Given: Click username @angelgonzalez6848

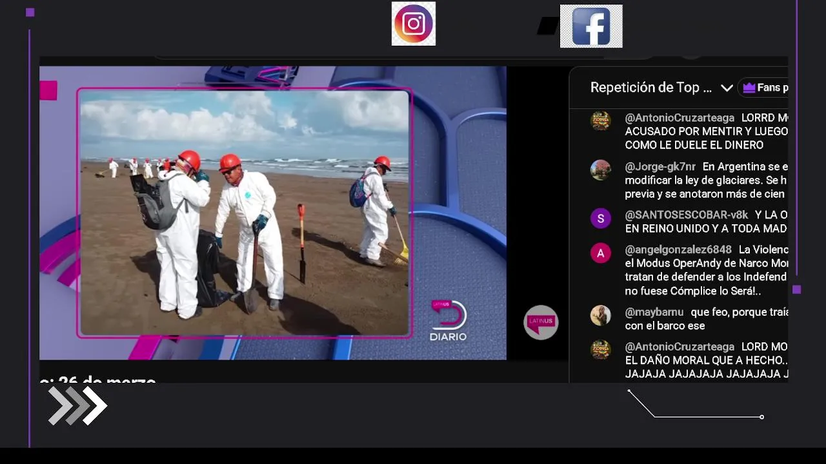Looking at the screenshot, I should (x=678, y=249).
